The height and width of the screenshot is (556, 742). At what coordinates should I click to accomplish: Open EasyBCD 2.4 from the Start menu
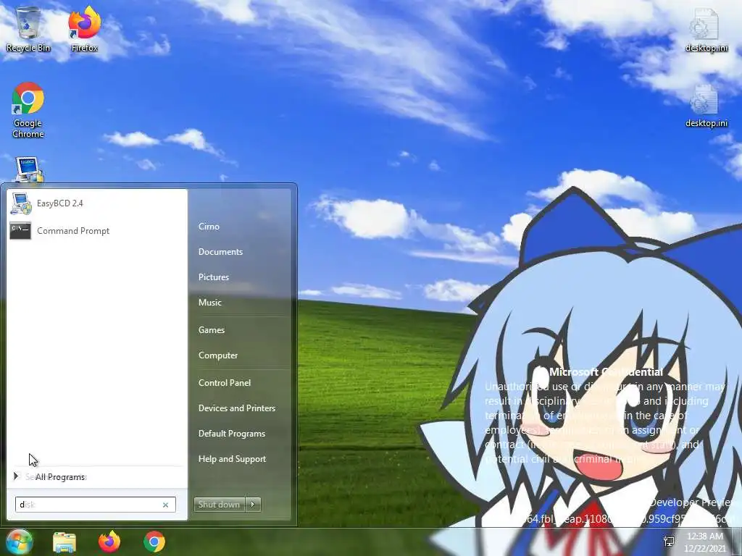coord(96,203)
